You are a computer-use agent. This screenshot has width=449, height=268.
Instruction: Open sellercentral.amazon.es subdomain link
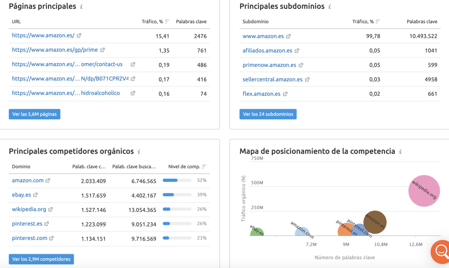click(x=273, y=79)
